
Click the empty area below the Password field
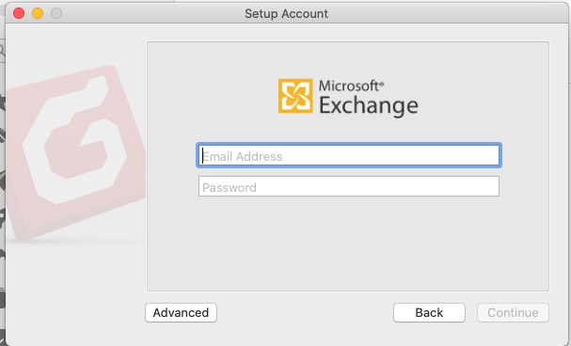[x=349, y=243]
